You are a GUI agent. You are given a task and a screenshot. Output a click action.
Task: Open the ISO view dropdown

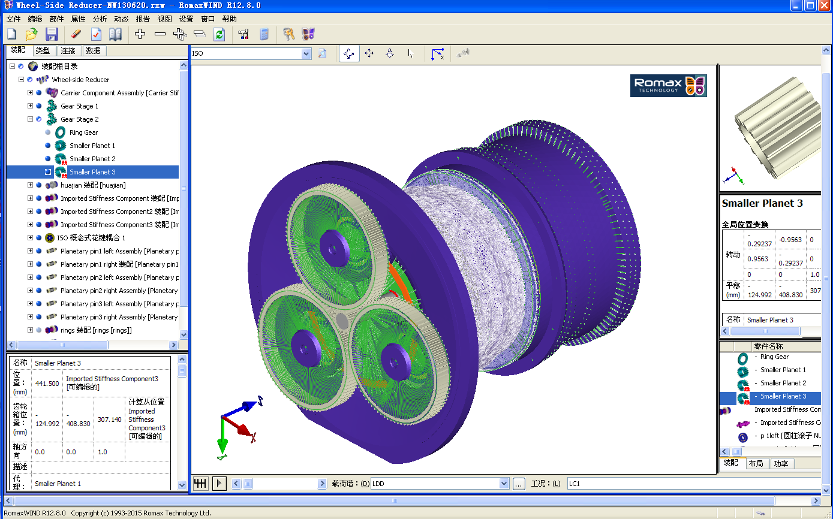click(x=306, y=53)
